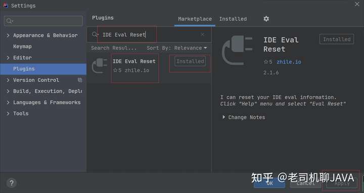
Task: Click the plugin search magnifier icon
Action: pyautogui.click(x=95, y=34)
